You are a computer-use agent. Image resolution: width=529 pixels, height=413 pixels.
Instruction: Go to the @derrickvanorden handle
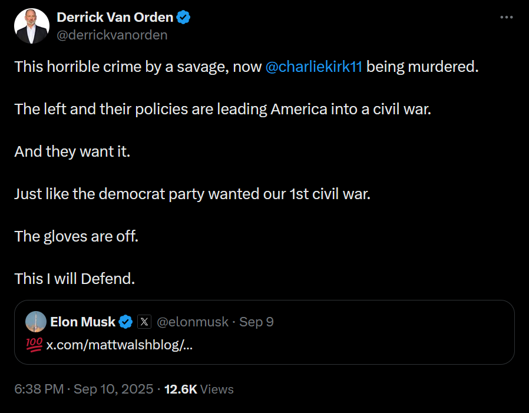tap(112, 35)
